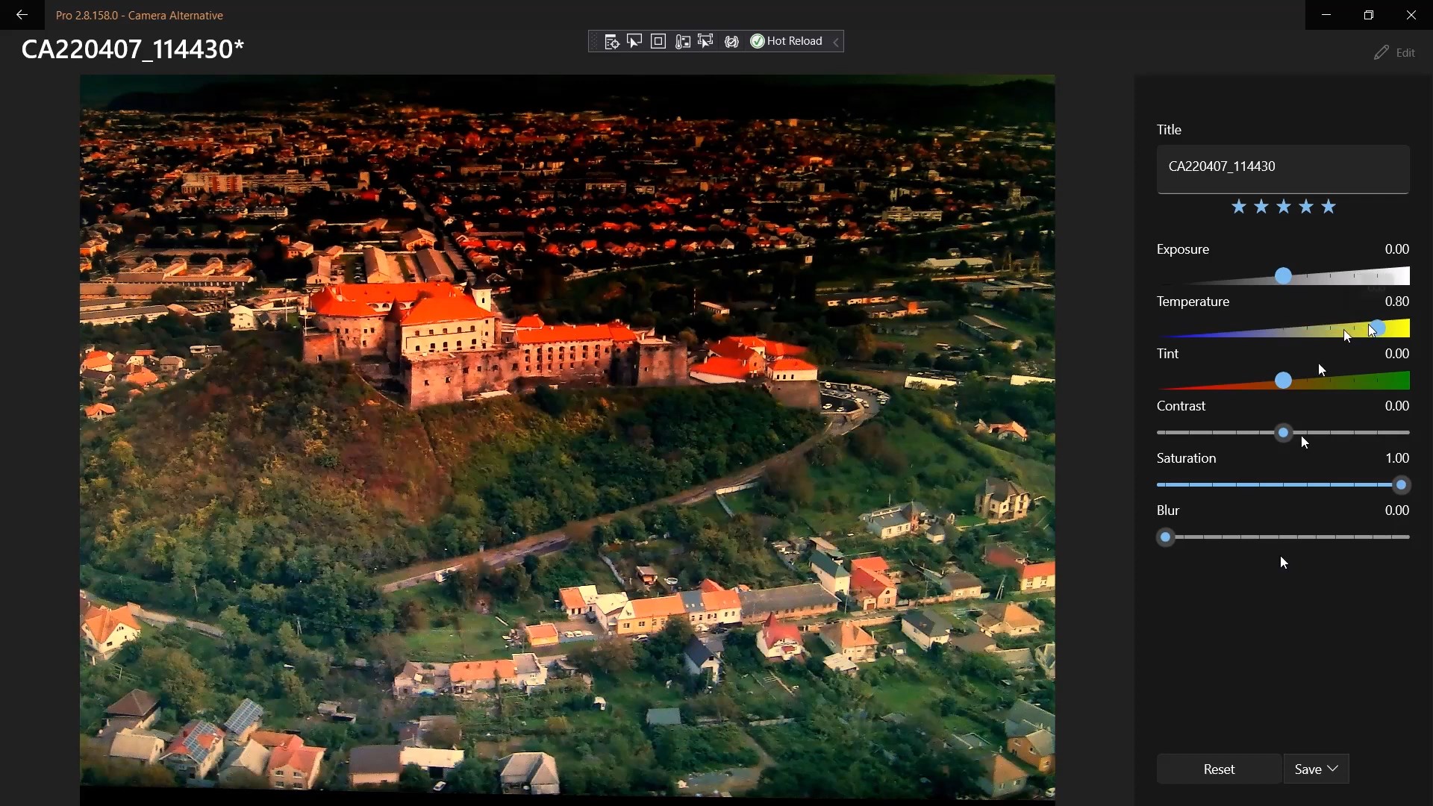Click the Edit pencil button
Image resolution: width=1433 pixels, height=806 pixels.
tap(1394, 52)
